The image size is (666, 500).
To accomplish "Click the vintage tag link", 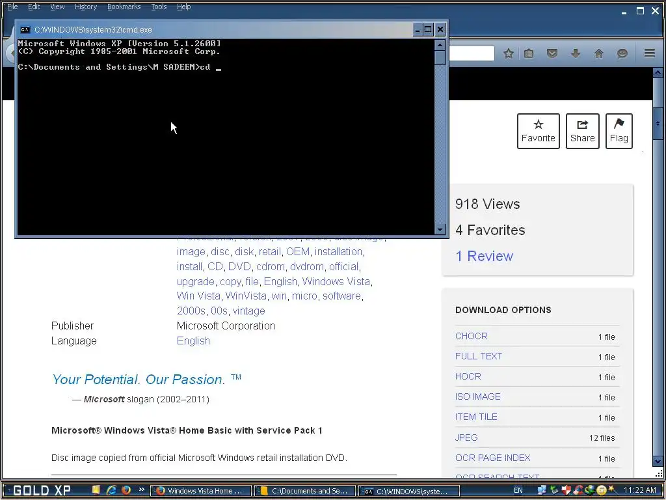I will point(249,311).
